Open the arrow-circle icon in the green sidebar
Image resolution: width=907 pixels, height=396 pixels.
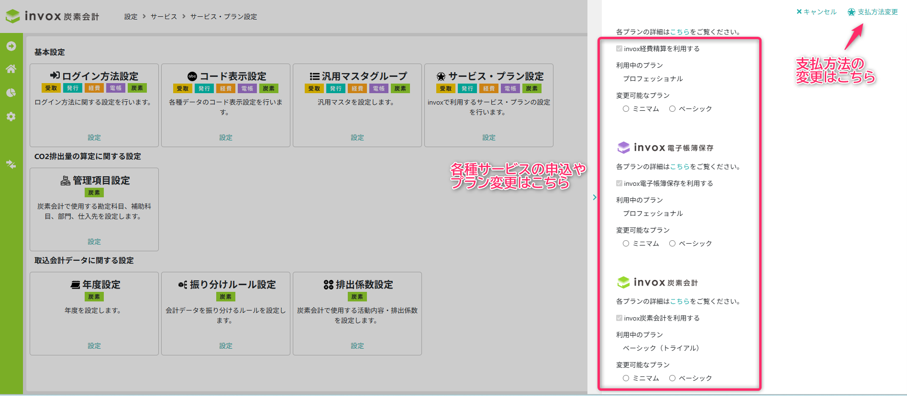click(11, 46)
